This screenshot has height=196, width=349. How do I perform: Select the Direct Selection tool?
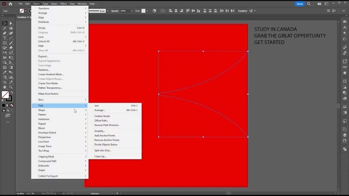pyautogui.click(x=11, y=23)
